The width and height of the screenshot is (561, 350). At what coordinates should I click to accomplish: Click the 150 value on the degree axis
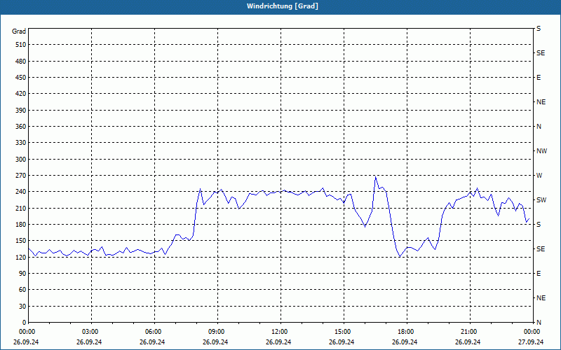coord(21,241)
